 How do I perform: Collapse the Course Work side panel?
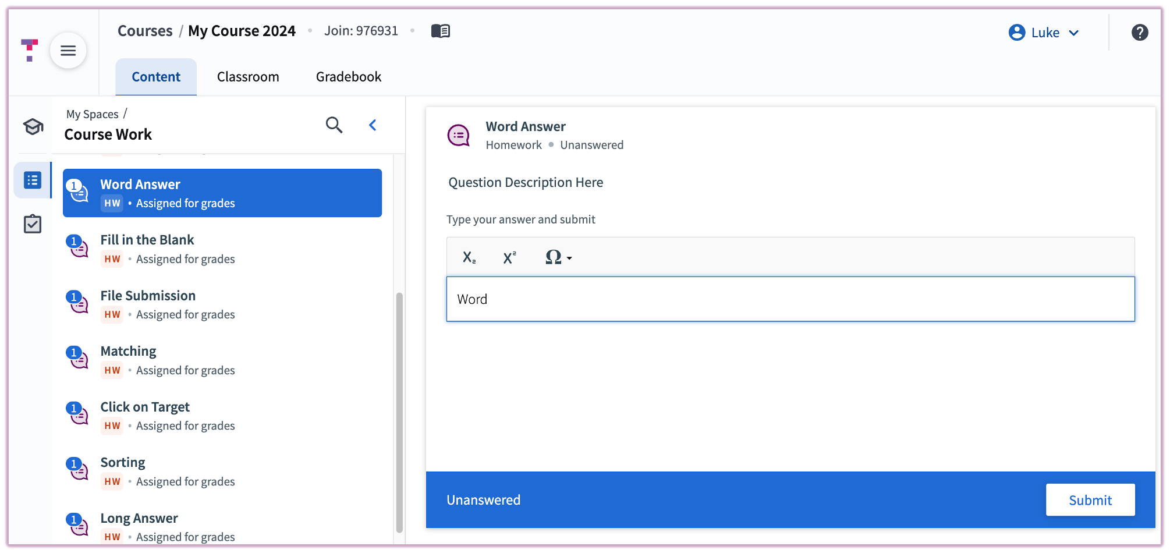373,125
